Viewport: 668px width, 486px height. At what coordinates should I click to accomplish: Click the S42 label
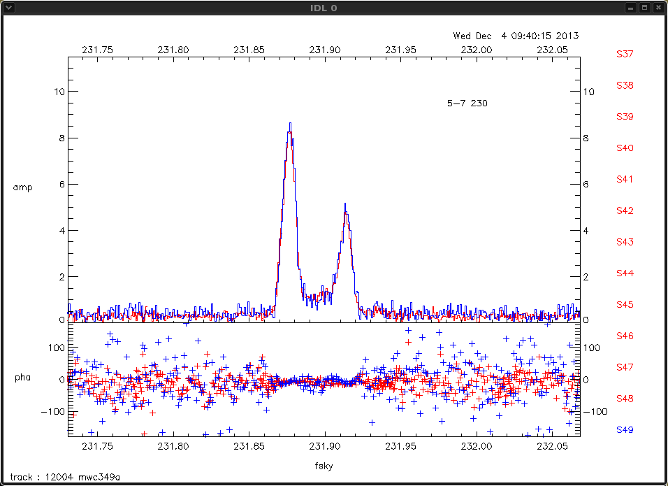(624, 210)
